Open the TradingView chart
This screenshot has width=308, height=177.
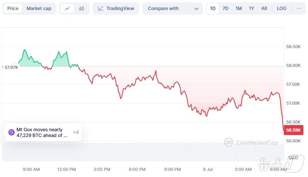115,8
